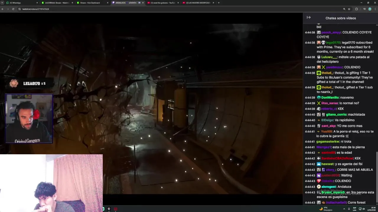Open DonWanillo username in chat

[x=330, y=97]
